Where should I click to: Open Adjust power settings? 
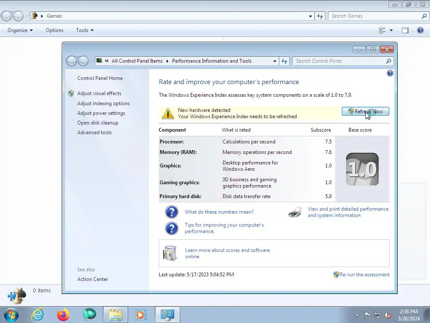click(x=101, y=113)
